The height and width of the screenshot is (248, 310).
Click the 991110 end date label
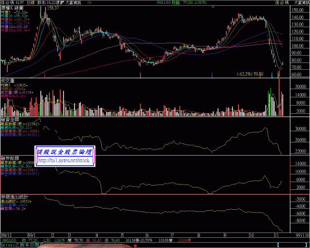tap(302, 235)
